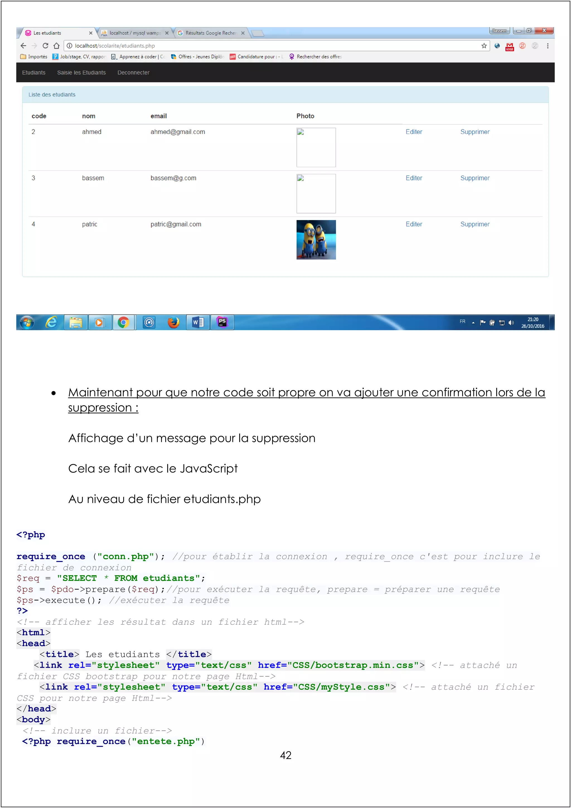Switch to the 'localhost / mysql wamp' tab
Screen dimensions: 571x808
click(x=135, y=33)
